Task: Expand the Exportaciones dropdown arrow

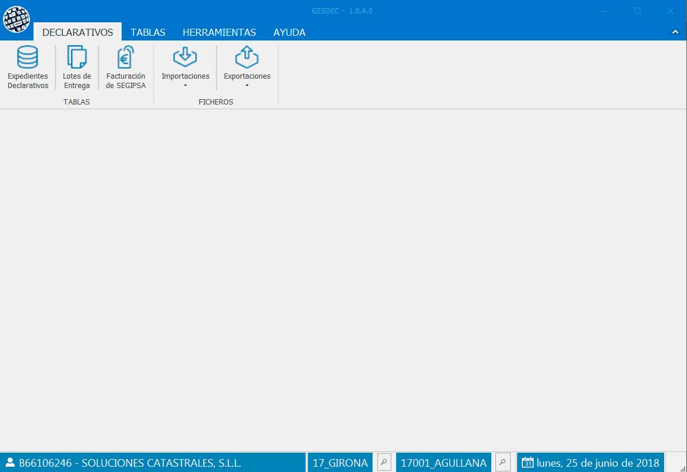Action: tap(247, 86)
